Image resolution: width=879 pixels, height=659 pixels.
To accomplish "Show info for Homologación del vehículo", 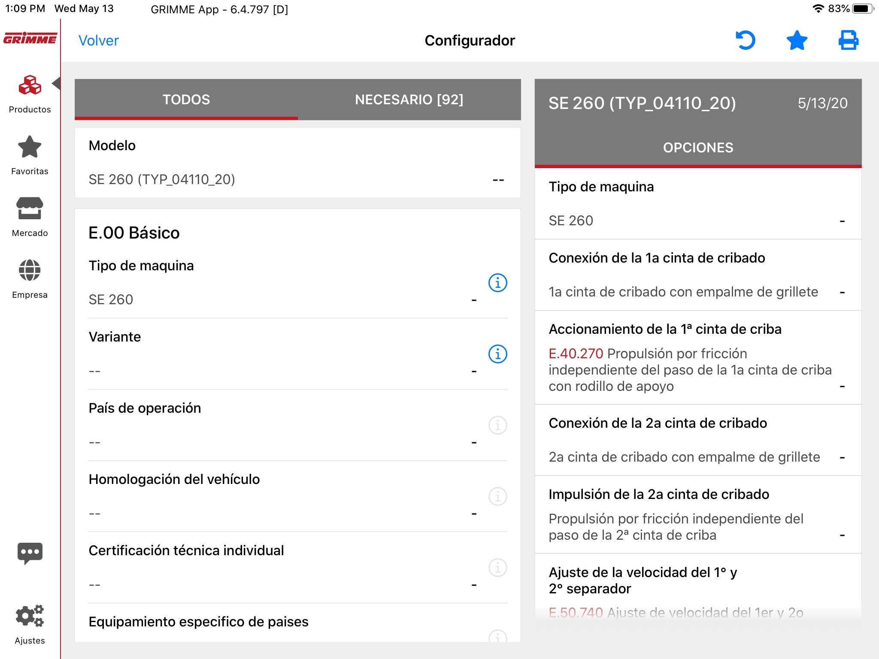I will click(498, 496).
